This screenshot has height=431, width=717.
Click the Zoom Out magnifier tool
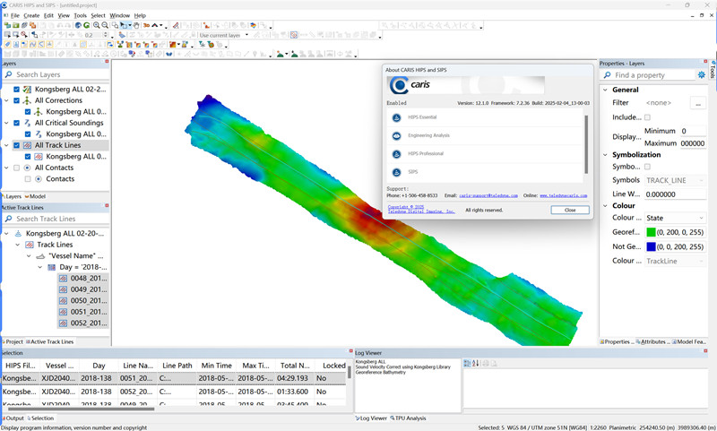pos(105,25)
